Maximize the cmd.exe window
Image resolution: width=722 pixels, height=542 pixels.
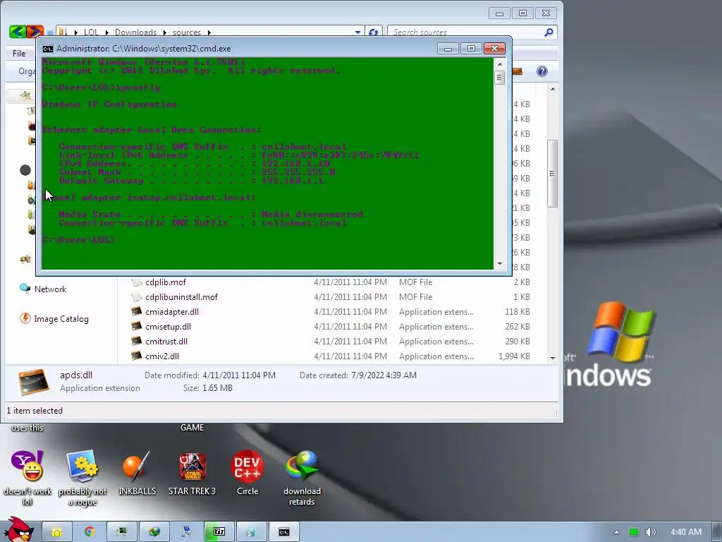click(x=471, y=49)
